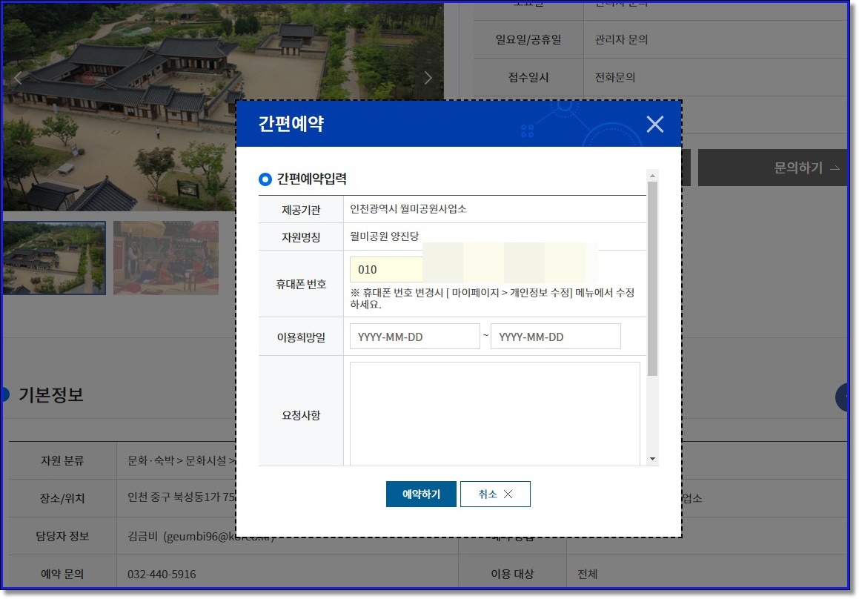Click the 취소 button
Image resolution: width=859 pixels, height=599 pixels.
pyautogui.click(x=495, y=494)
